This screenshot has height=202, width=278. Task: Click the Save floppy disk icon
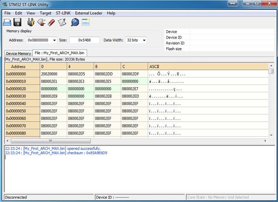17,22
